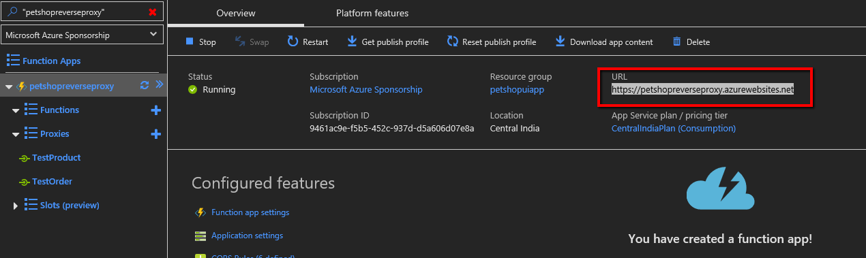Click Download app content
The height and width of the screenshot is (258, 866).
pyautogui.click(x=603, y=42)
